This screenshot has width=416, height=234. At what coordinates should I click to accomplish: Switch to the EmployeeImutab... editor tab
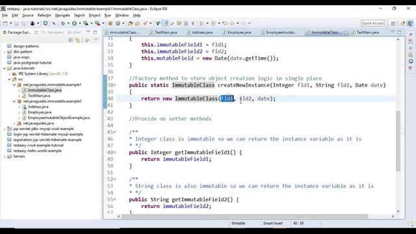click(x=278, y=32)
